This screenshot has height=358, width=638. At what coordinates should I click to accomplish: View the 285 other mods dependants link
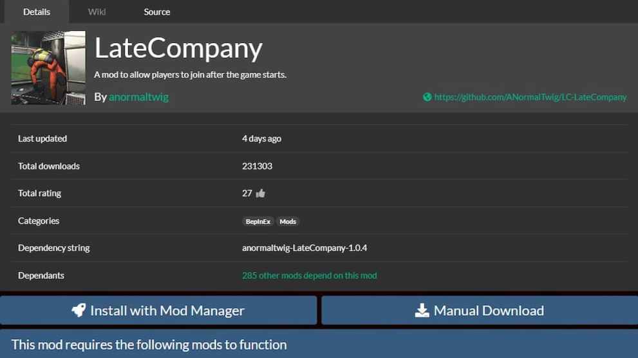(309, 275)
